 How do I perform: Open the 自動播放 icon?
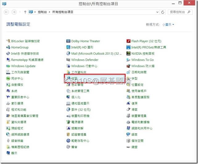(8, 85)
